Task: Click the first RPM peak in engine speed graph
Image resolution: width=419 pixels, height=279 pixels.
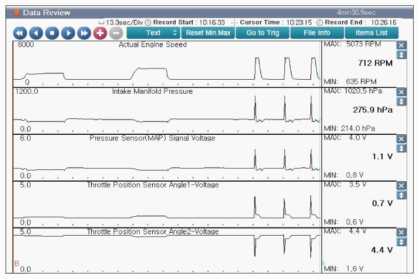Action: (258, 59)
